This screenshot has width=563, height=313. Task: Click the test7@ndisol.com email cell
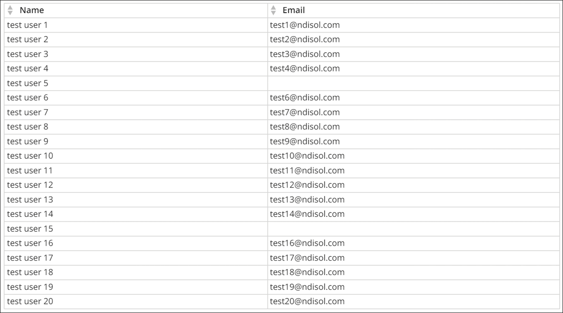point(413,112)
